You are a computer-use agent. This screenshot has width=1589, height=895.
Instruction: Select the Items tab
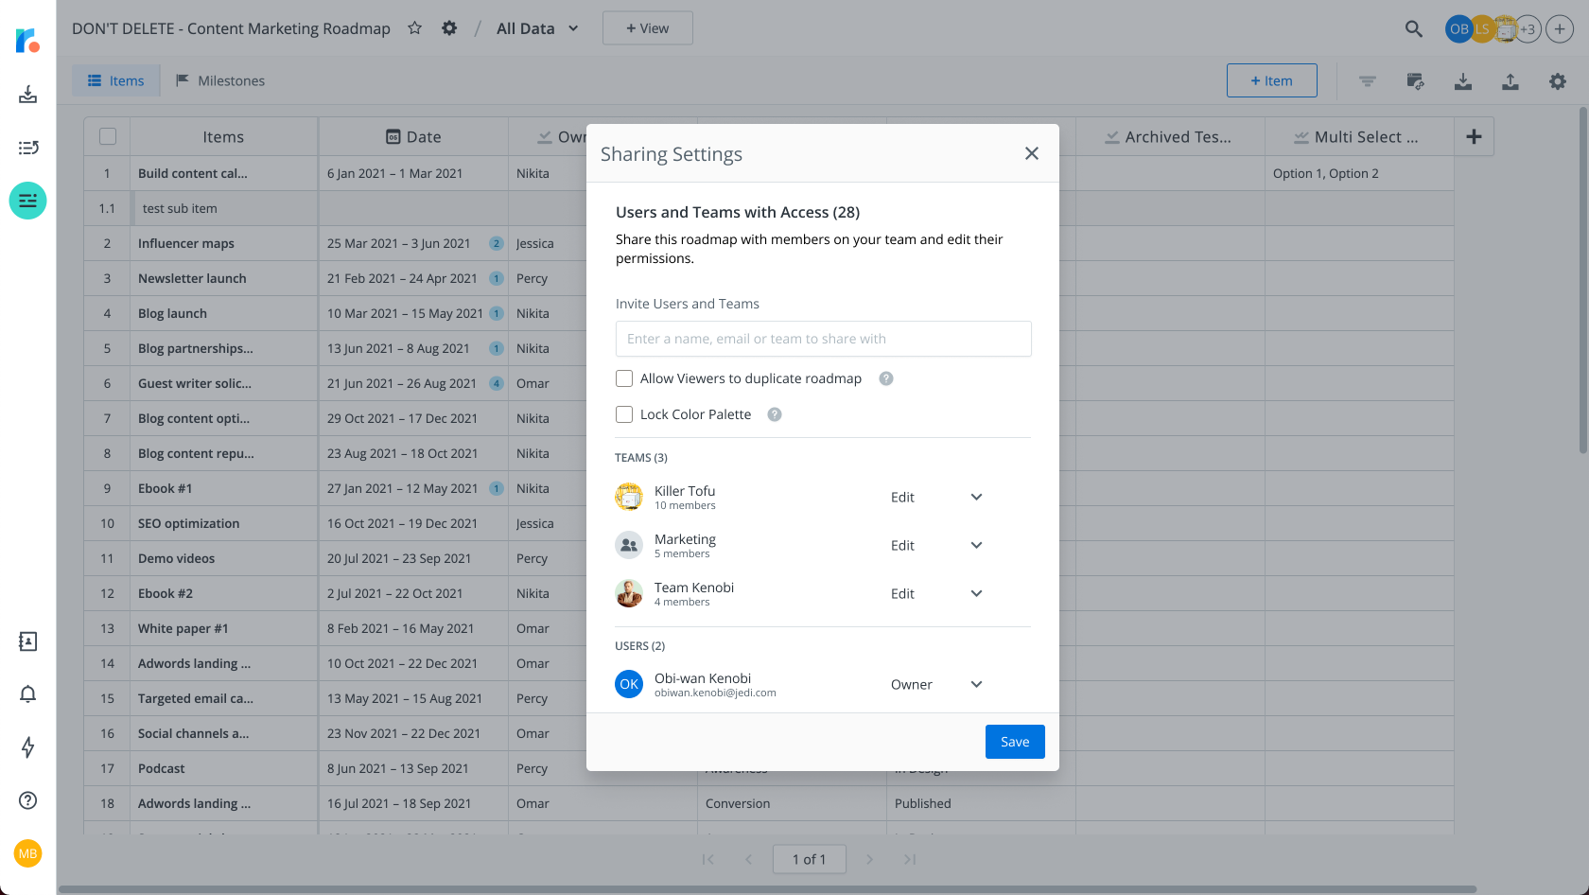[115, 80]
